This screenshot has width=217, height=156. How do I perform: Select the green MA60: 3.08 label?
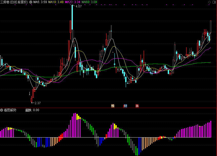(x=89, y=2)
